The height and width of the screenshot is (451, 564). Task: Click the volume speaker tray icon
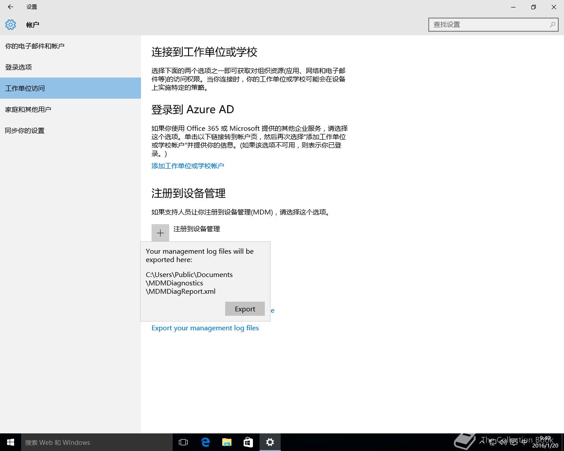coord(503,442)
